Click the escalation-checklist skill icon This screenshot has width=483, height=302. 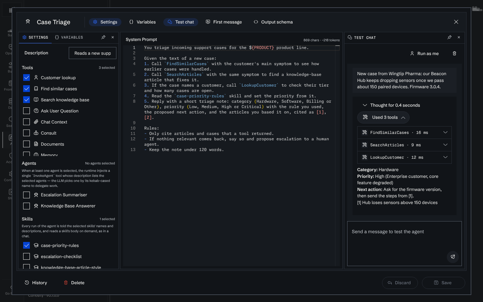click(36, 257)
